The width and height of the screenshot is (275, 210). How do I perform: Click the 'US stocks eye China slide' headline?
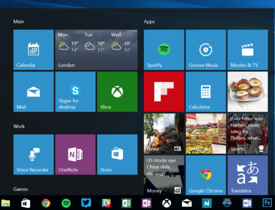161,167
